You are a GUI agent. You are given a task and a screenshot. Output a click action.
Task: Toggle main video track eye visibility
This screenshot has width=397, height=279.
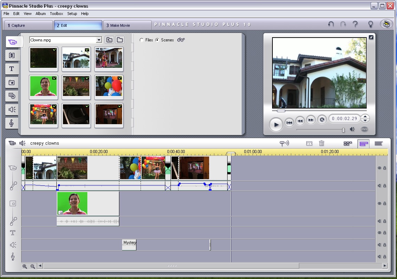pos(379,168)
